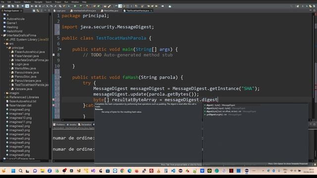Click the Save All toolbar icon
The height and width of the screenshot is (178, 317).
[13, 6]
